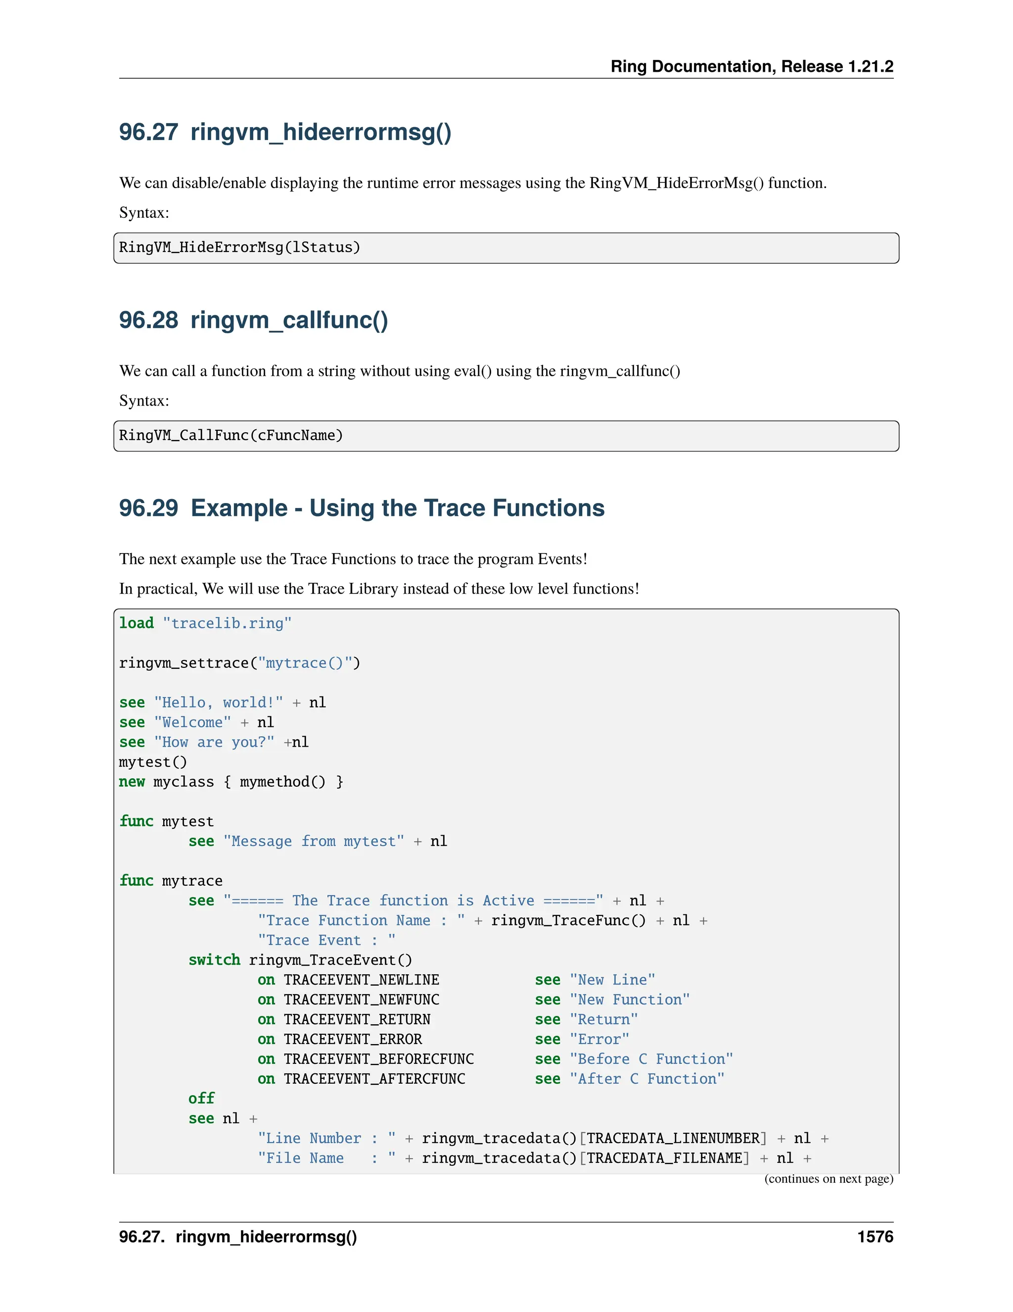Viewport: 1013px width, 1312px height.
Task: Click footer text 96.27. ringvm_hideerrormsg()
Action: coord(237,1237)
